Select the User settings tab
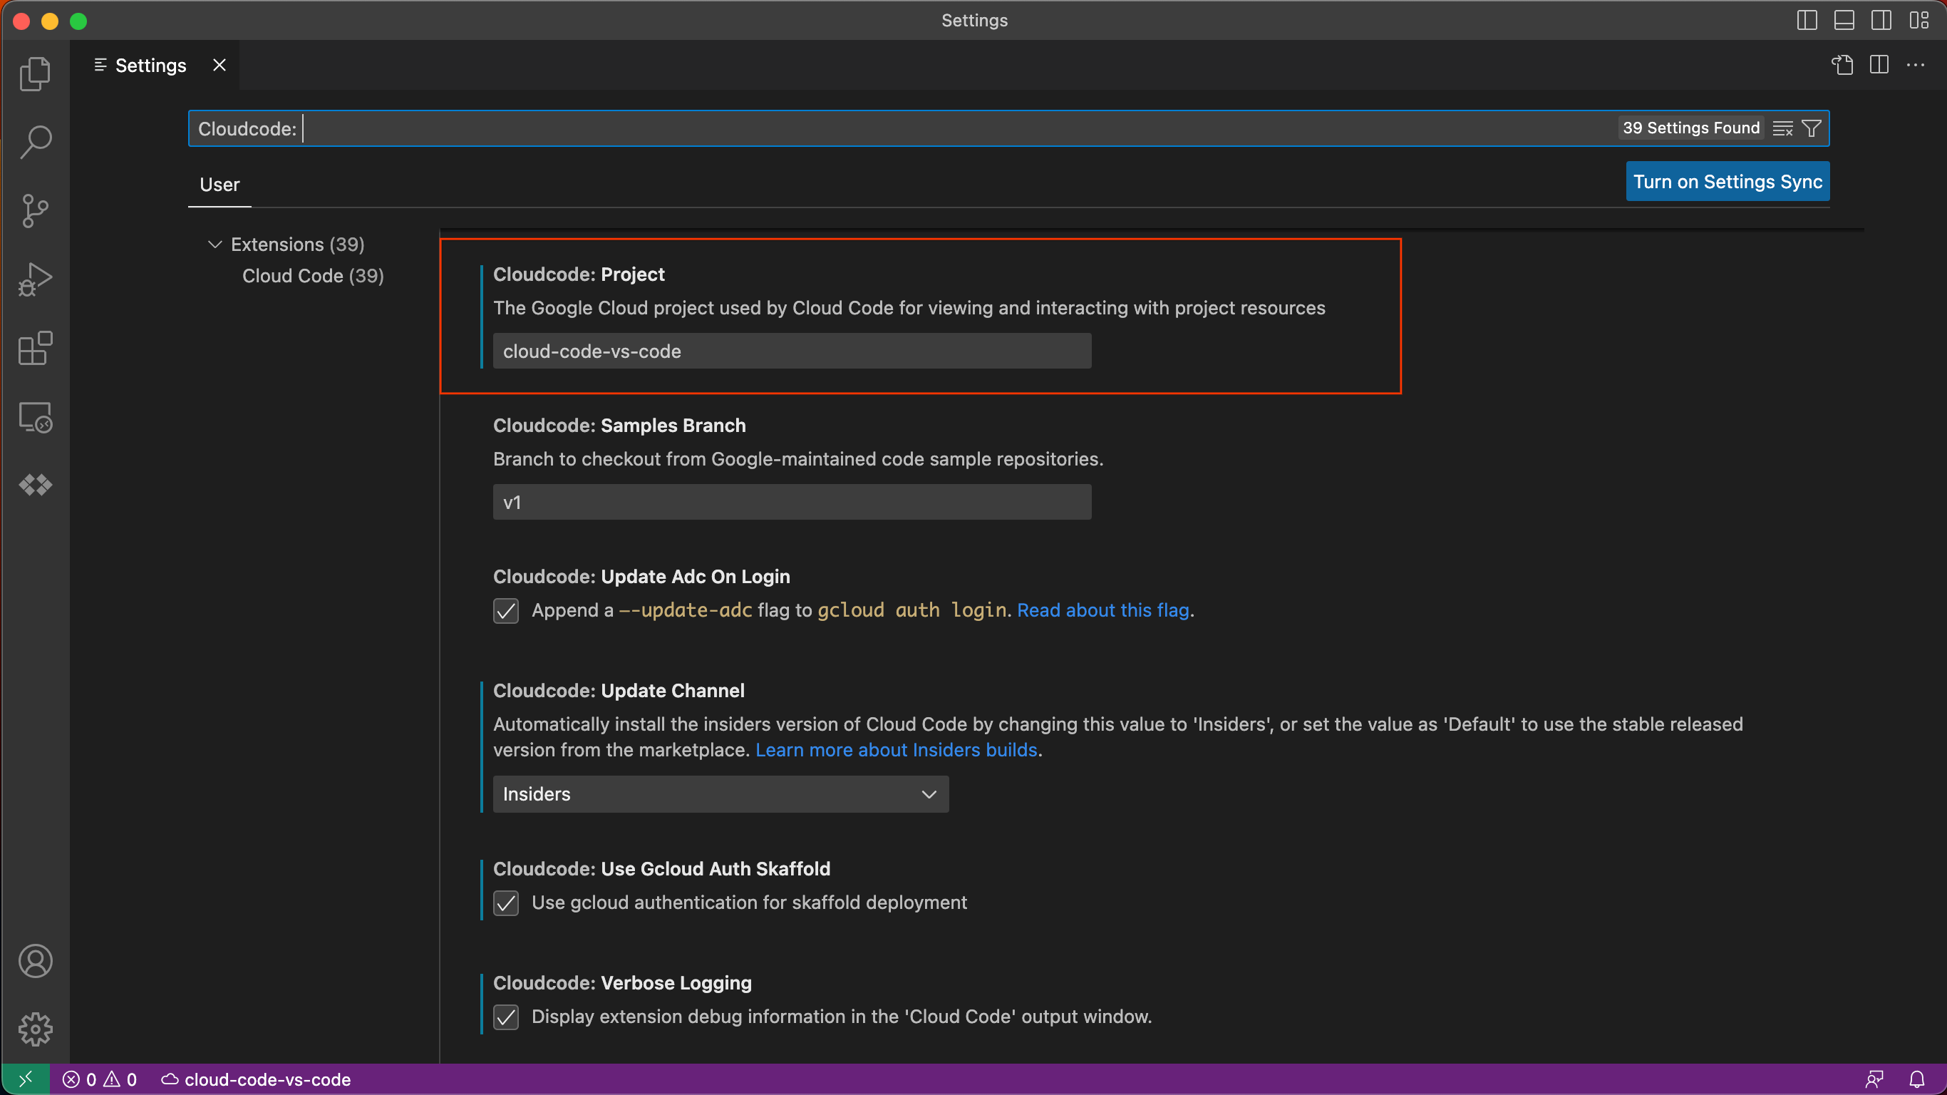1947x1095 pixels. (220, 185)
